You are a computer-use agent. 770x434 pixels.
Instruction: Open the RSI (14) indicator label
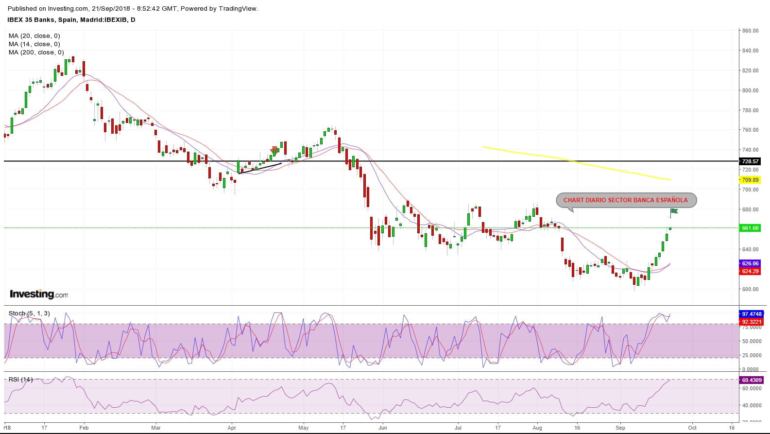click(x=21, y=380)
